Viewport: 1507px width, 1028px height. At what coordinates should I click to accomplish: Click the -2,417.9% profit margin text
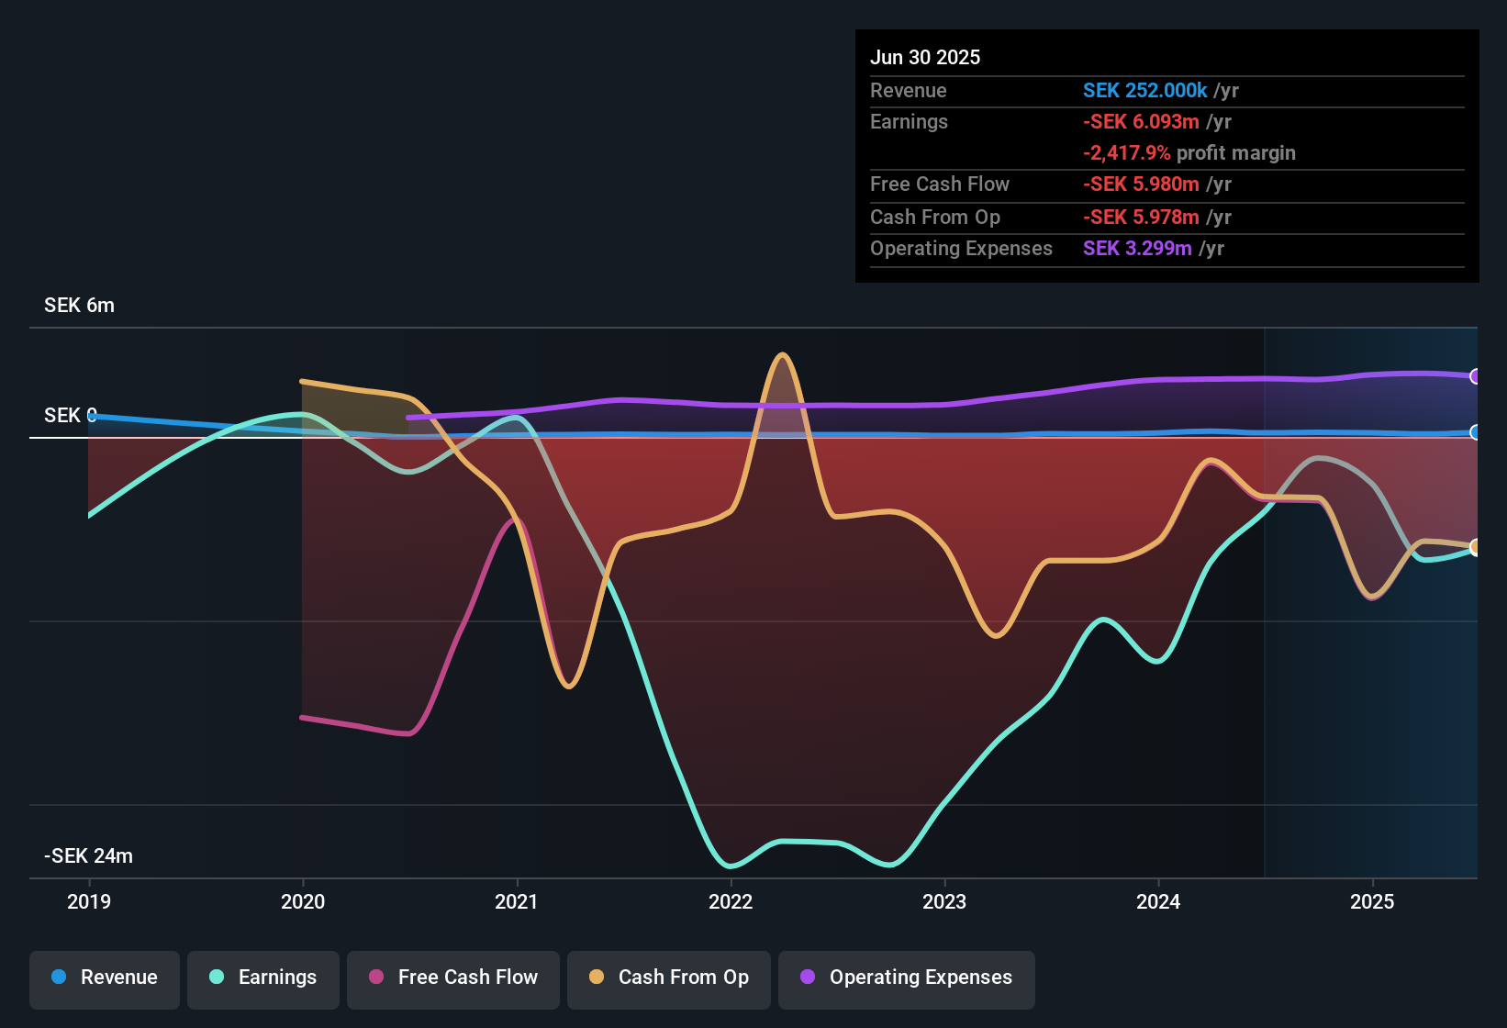1189,152
